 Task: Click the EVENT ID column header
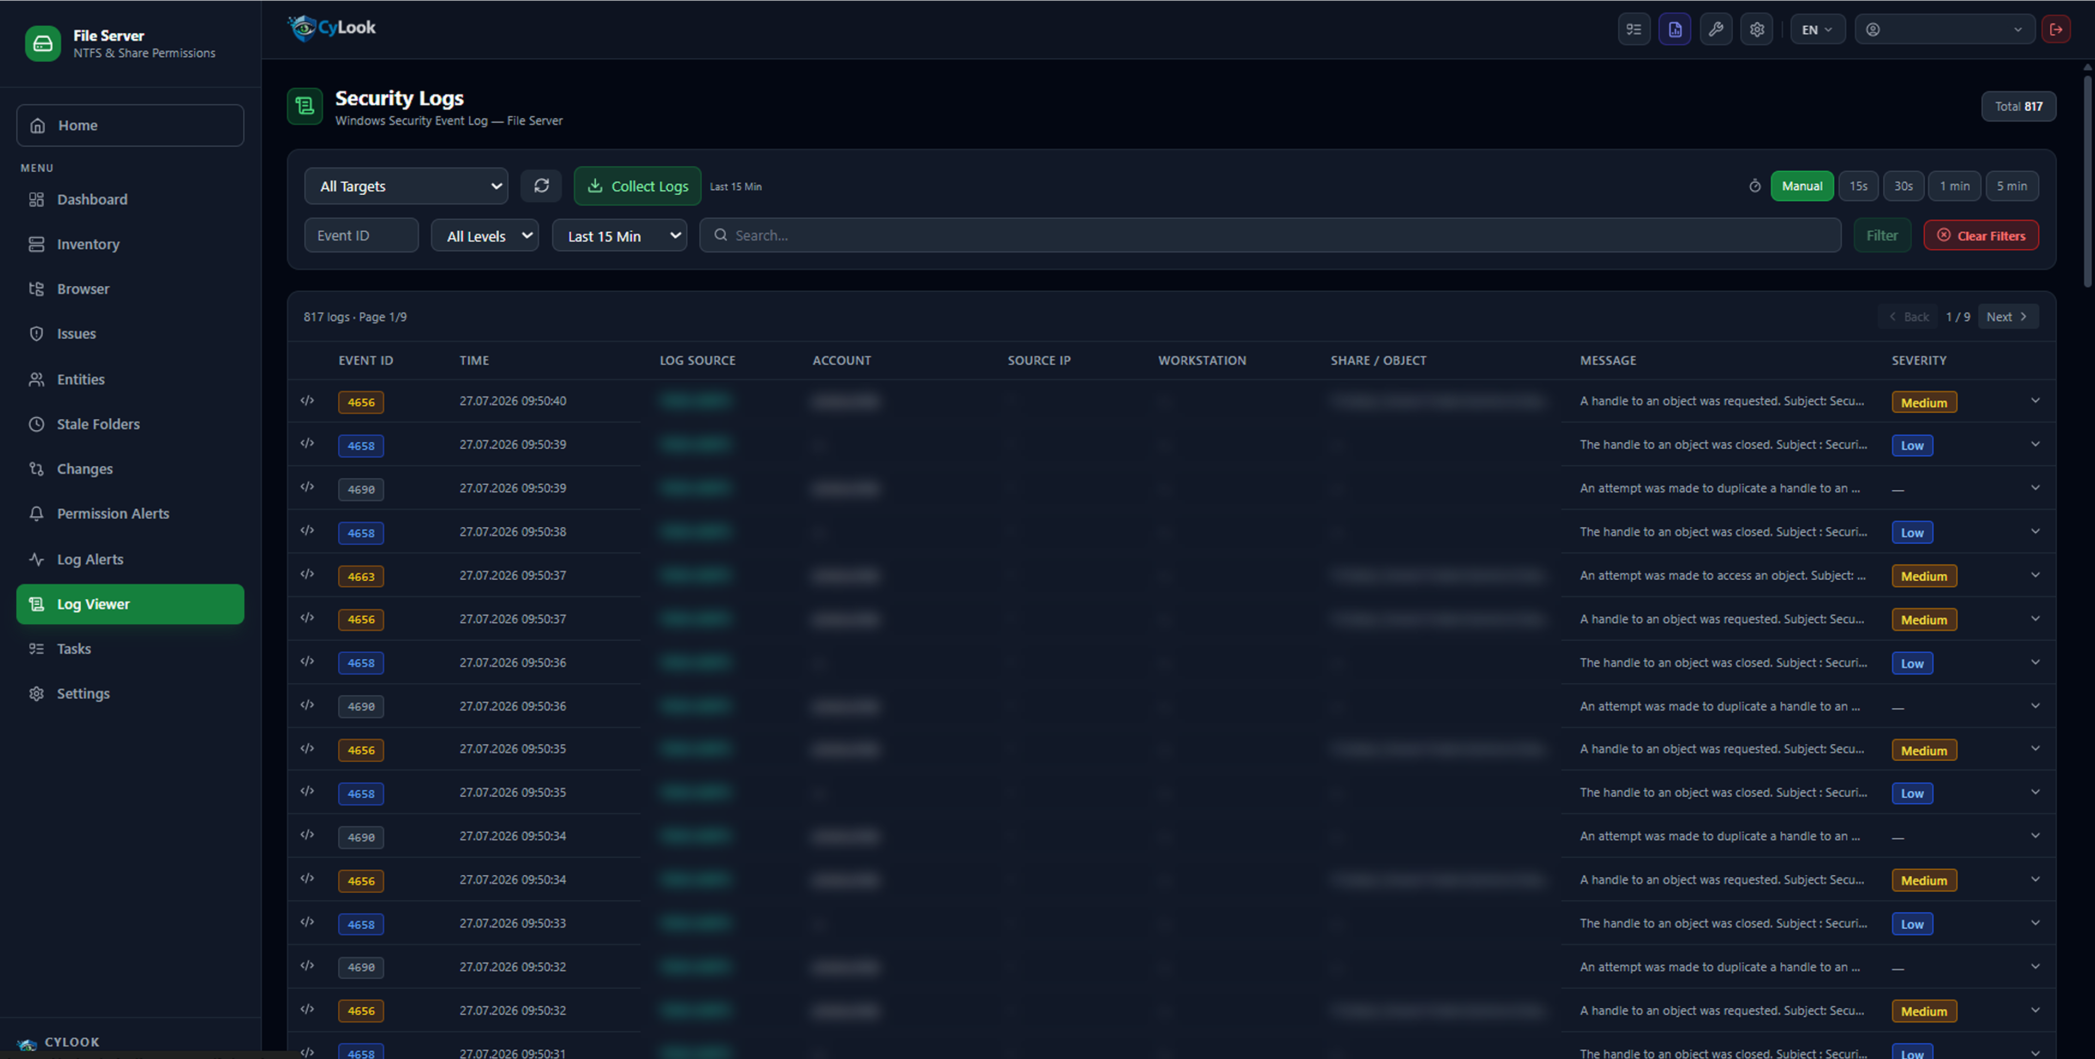click(x=366, y=360)
